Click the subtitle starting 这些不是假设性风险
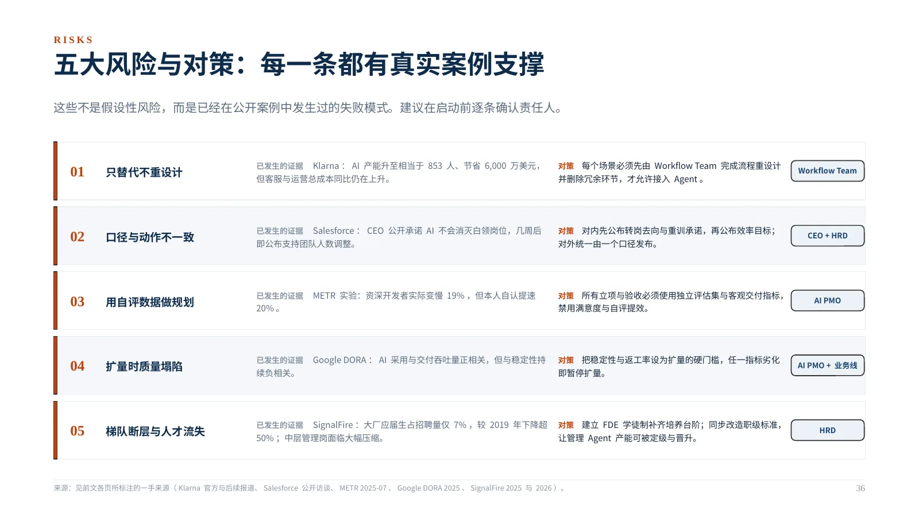The width and height of the screenshot is (919, 517). click(308, 108)
